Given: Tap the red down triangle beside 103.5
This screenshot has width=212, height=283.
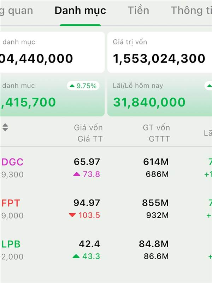Looking at the screenshot, I should coord(72,215).
